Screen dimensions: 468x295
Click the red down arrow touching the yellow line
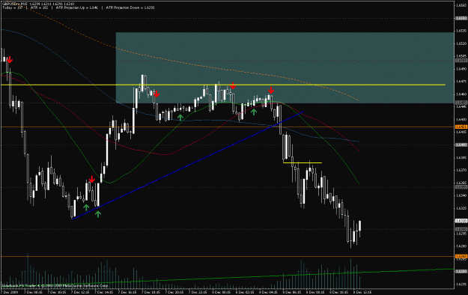233,86
